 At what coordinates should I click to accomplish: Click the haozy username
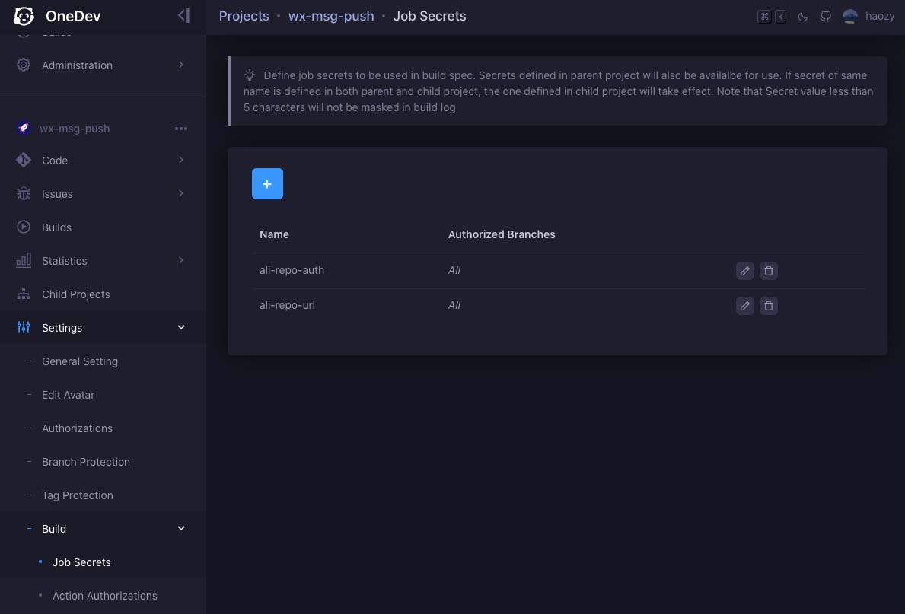tap(880, 16)
